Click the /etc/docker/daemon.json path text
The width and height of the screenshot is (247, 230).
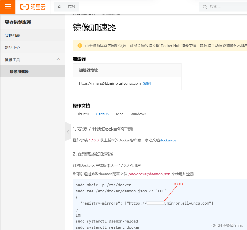click(x=149, y=174)
